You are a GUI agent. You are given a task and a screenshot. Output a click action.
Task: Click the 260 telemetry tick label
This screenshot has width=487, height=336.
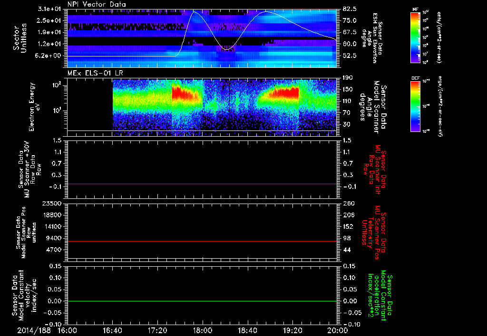click(348, 204)
